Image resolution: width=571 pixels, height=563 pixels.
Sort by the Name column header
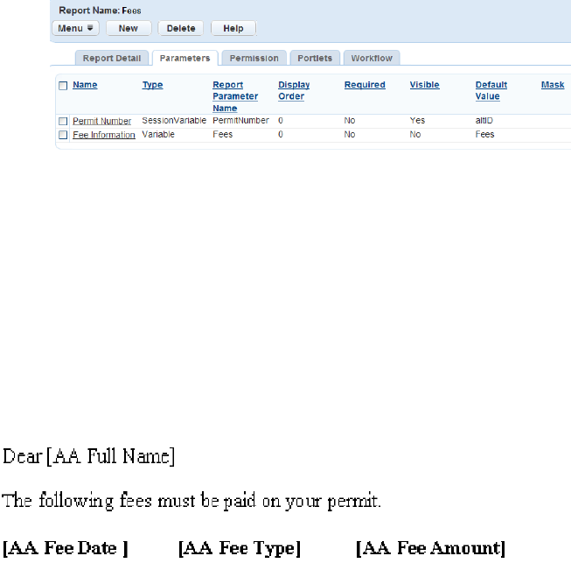pyautogui.click(x=85, y=85)
